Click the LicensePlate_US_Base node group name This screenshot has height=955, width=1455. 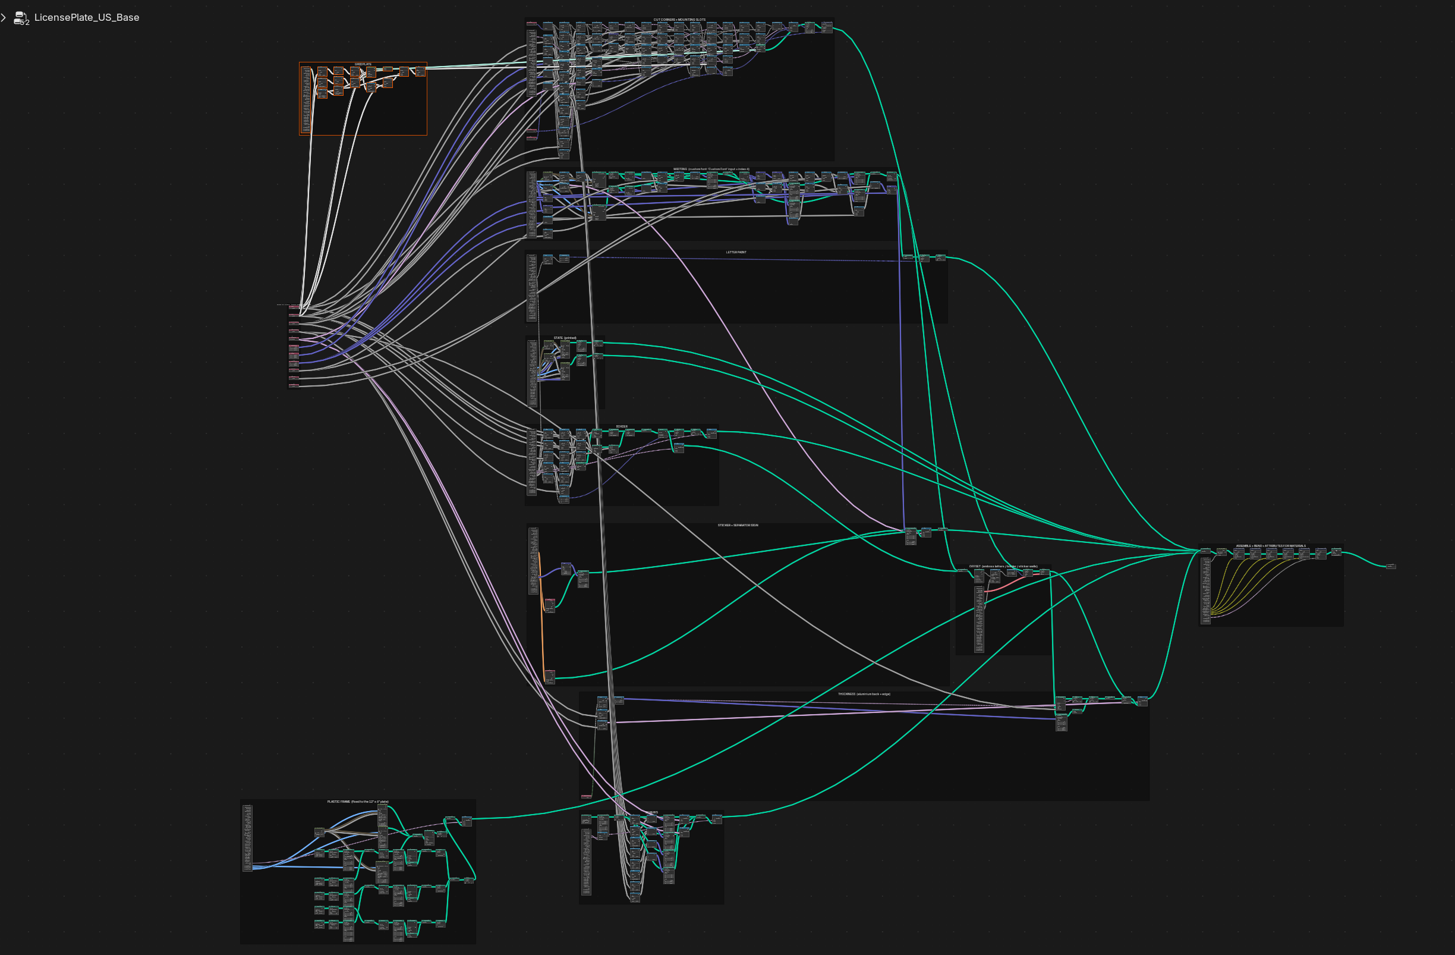pyautogui.click(x=87, y=18)
